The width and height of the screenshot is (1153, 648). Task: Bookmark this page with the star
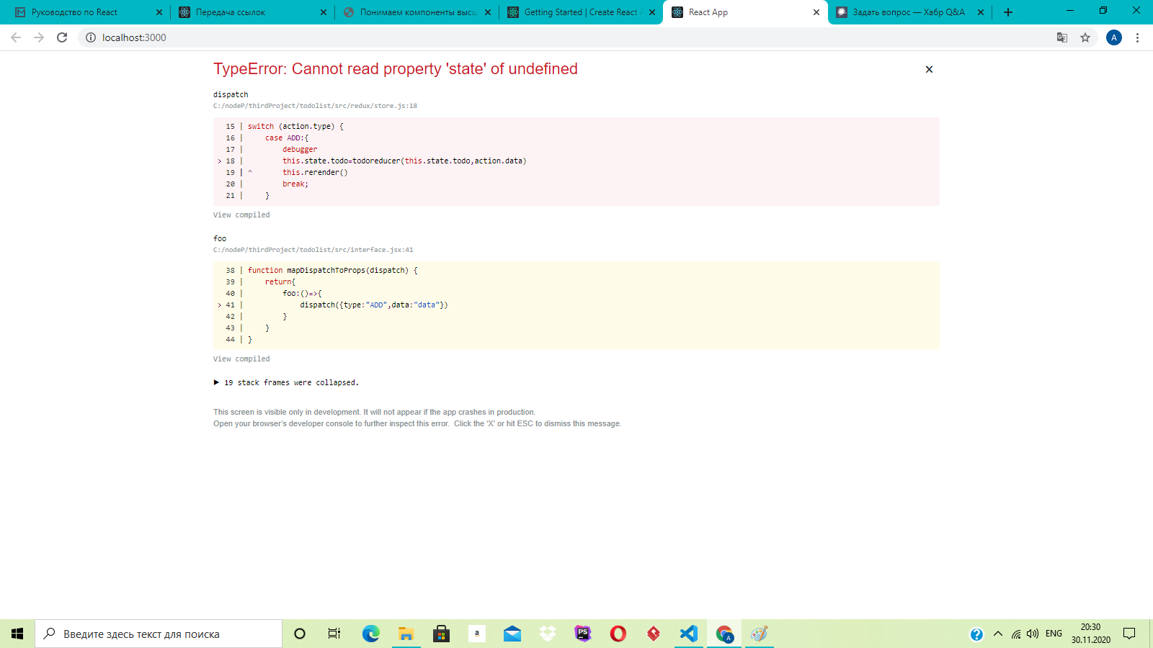pyautogui.click(x=1085, y=37)
